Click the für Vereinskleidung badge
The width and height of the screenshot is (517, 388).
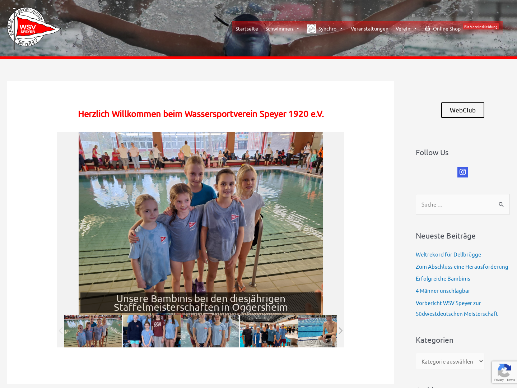click(x=481, y=27)
